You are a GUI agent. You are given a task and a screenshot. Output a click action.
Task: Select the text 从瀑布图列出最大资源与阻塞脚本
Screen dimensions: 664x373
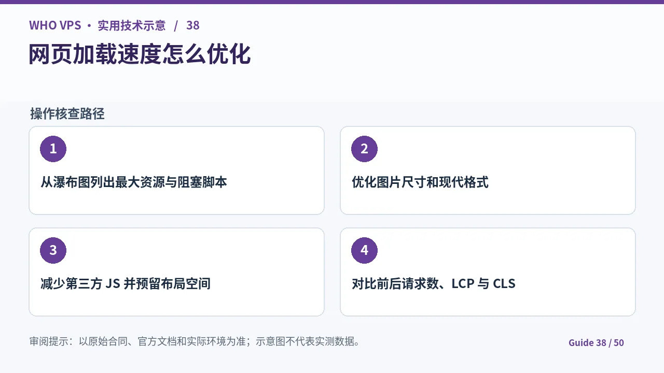134,182
